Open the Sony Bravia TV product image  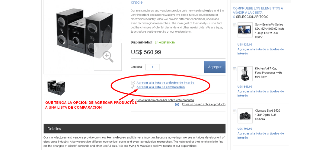click(x=245, y=30)
